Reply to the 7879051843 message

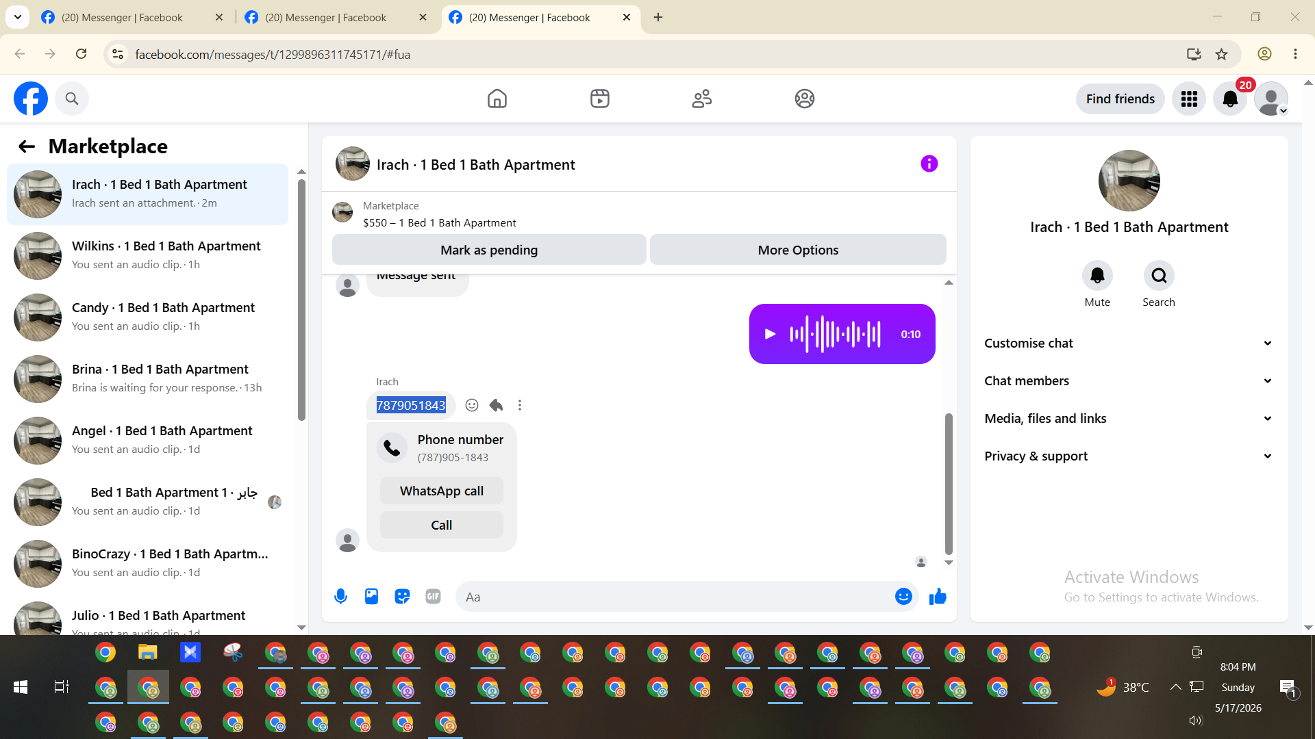[496, 405]
